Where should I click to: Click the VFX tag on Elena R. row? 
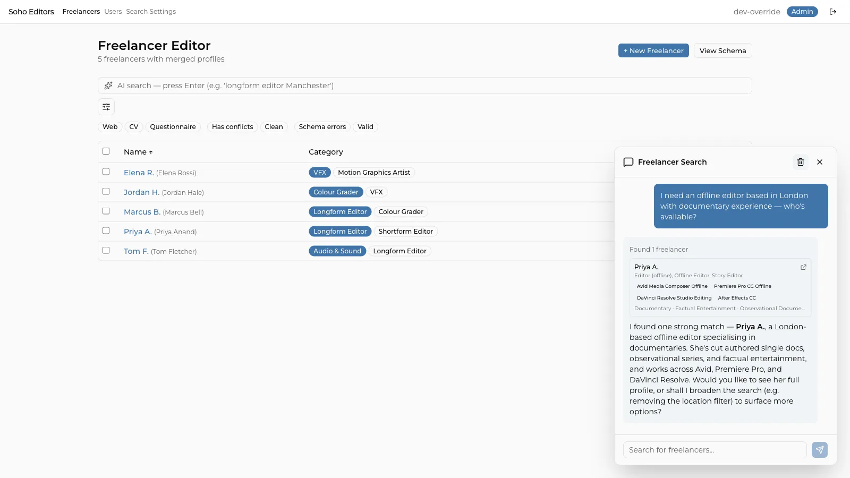(320, 173)
